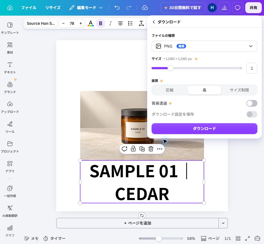Viewport: 264px width, 244px height.
Task: Open 一括作成 bulk create panel
Action: [x=10, y=192]
